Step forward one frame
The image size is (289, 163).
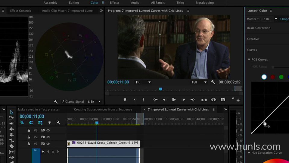point(183,100)
